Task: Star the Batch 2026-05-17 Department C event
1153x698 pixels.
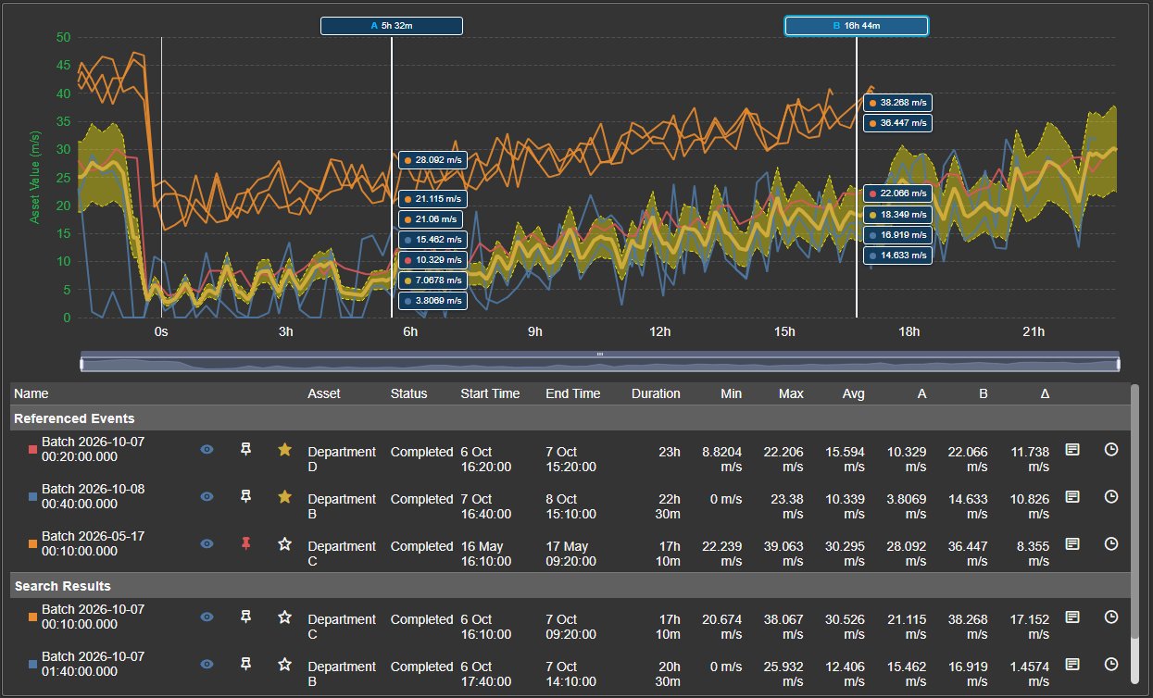Action: tap(284, 543)
